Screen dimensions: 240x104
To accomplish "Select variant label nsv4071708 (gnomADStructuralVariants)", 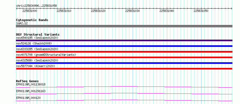I will 46,55.
